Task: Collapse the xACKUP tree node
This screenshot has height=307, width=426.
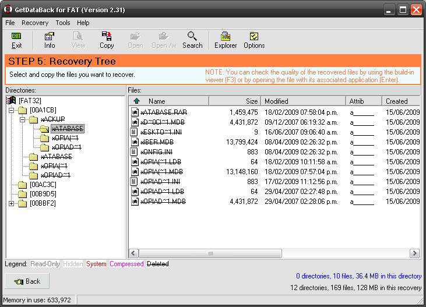Action: 23,119
